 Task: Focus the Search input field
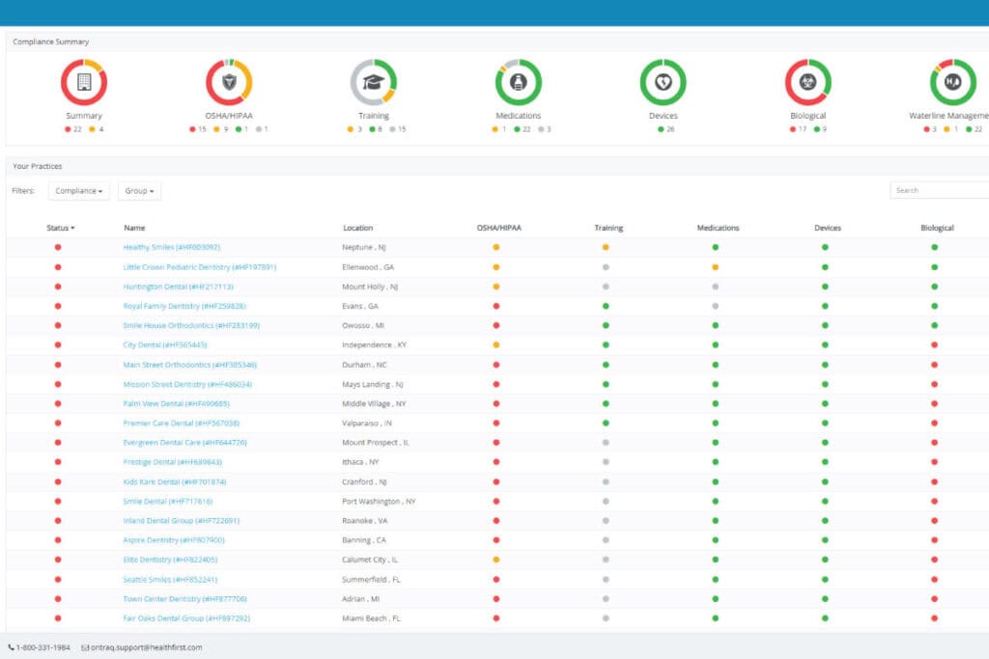[x=940, y=190]
